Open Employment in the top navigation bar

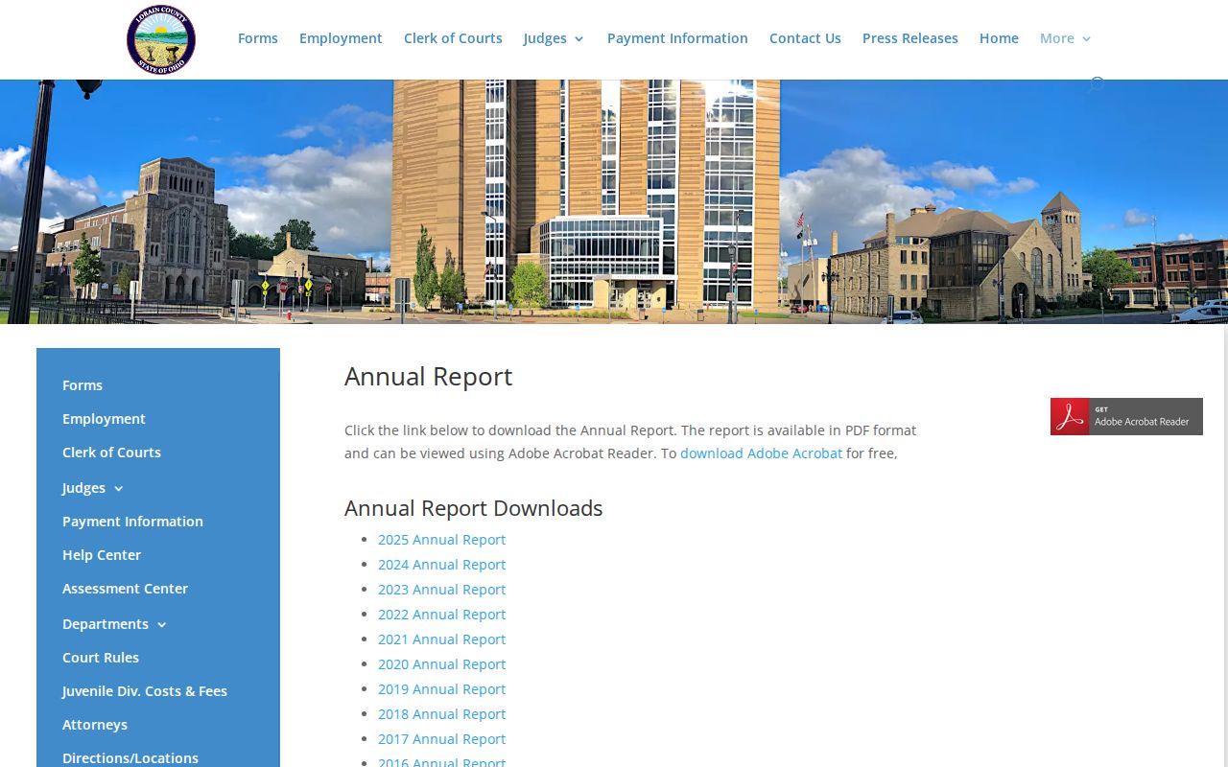341,38
